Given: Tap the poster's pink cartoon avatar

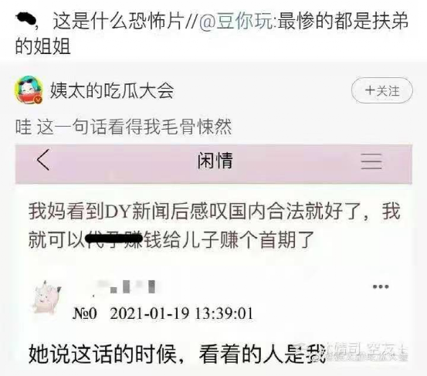Looking at the screenshot, I should coord(46,296).
